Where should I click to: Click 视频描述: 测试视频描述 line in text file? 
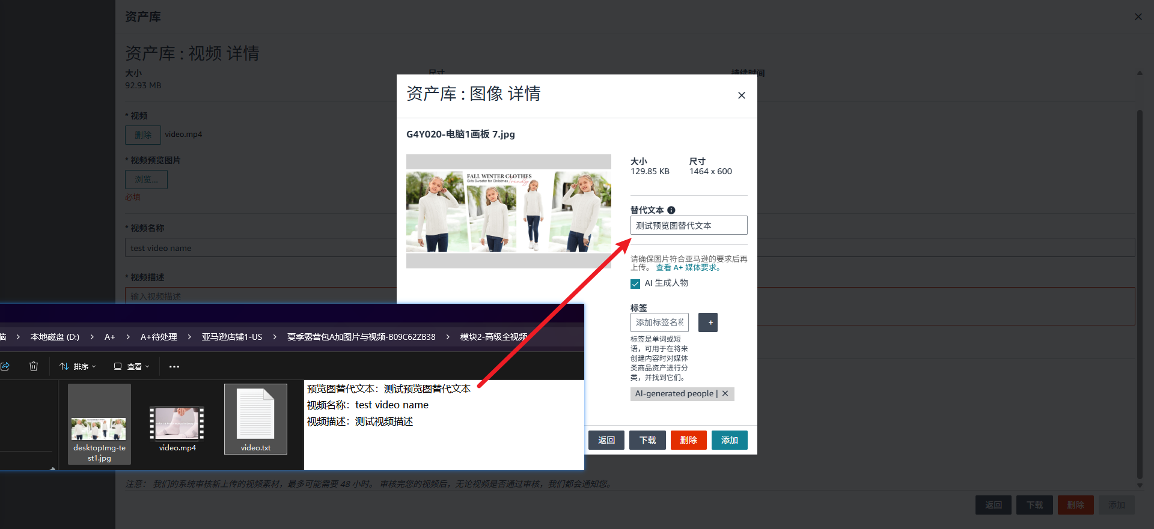[360, 422]
